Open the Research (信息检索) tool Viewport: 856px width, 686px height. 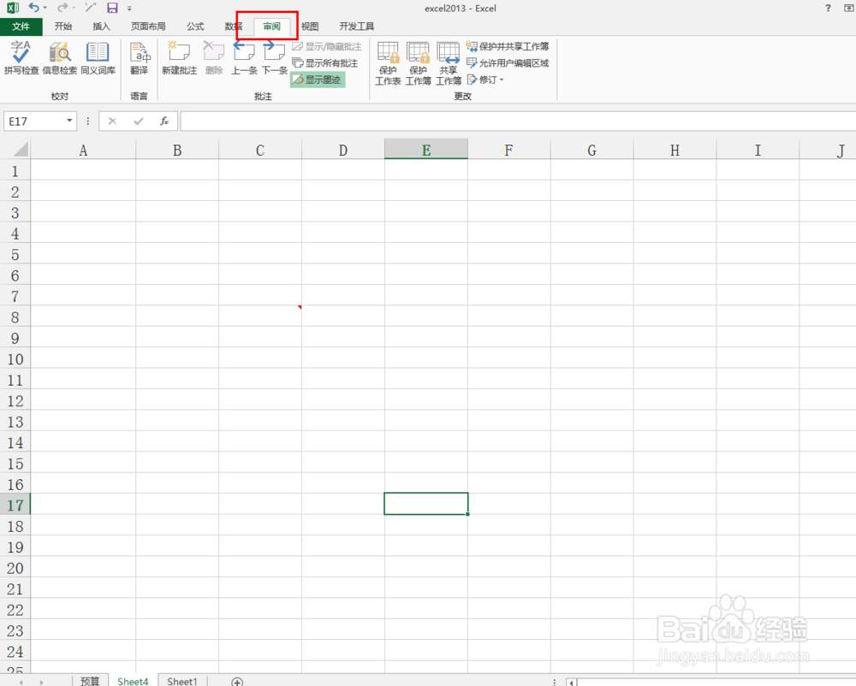pos(60,57)
